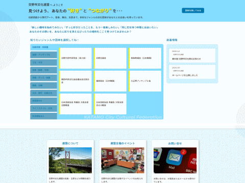Screen dimensions: 245x183
Task: Open the genre tab containing ダンス
Action: click(x=43, y=78)
